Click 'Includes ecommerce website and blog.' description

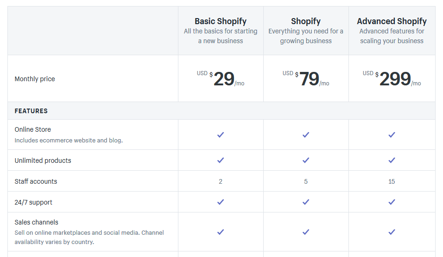69,140
